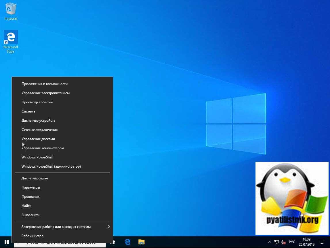The image size is (330, 248).
Task: Open Диспетчер задач from the menu
Action: tap(35, 178)
